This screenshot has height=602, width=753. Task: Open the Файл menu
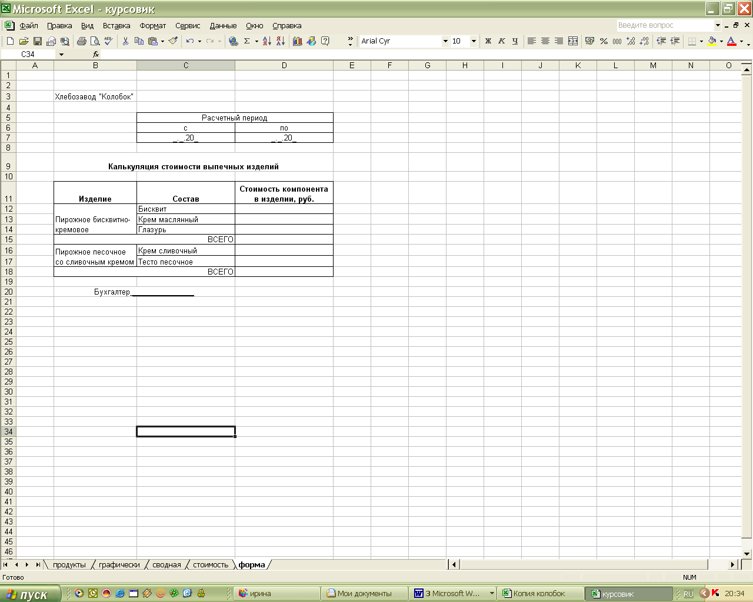[29, 26]
